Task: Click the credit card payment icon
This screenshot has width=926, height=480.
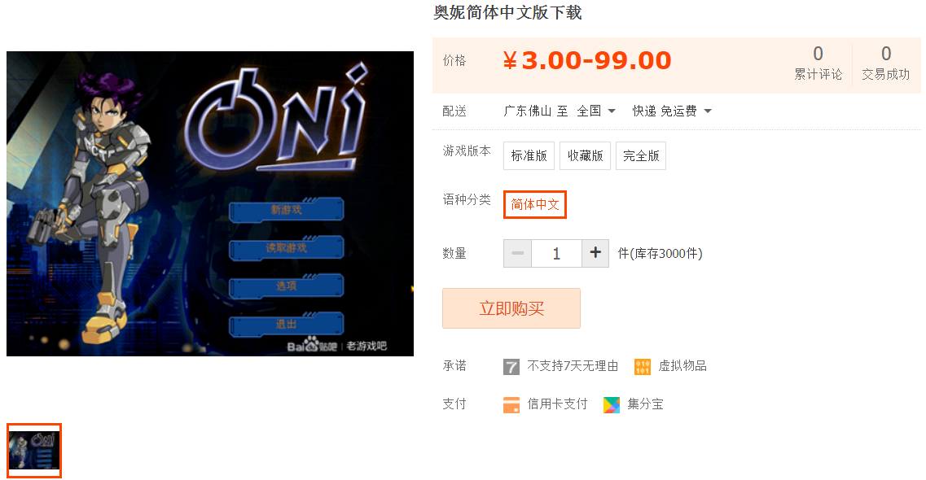Action: pos(511,404)
